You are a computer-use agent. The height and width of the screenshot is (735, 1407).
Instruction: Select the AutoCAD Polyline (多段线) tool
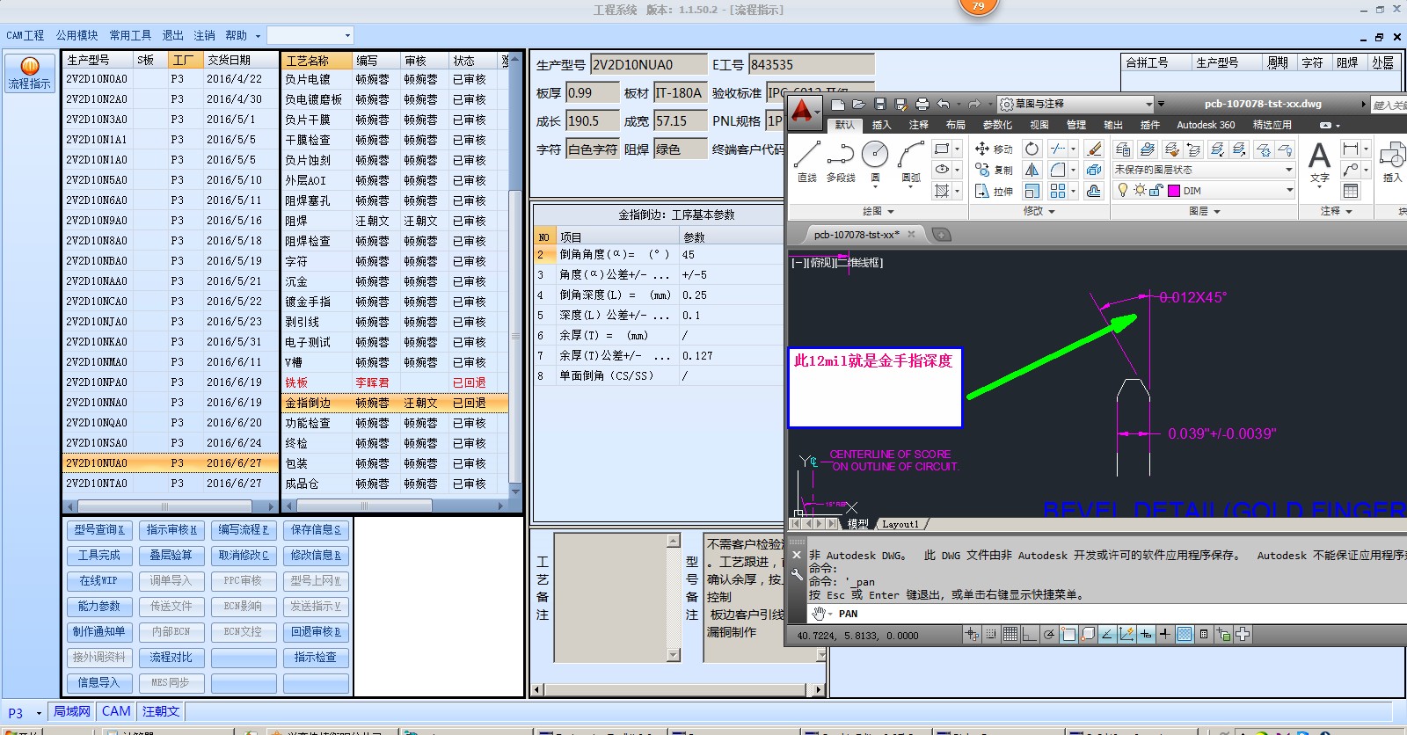point(841,161)
